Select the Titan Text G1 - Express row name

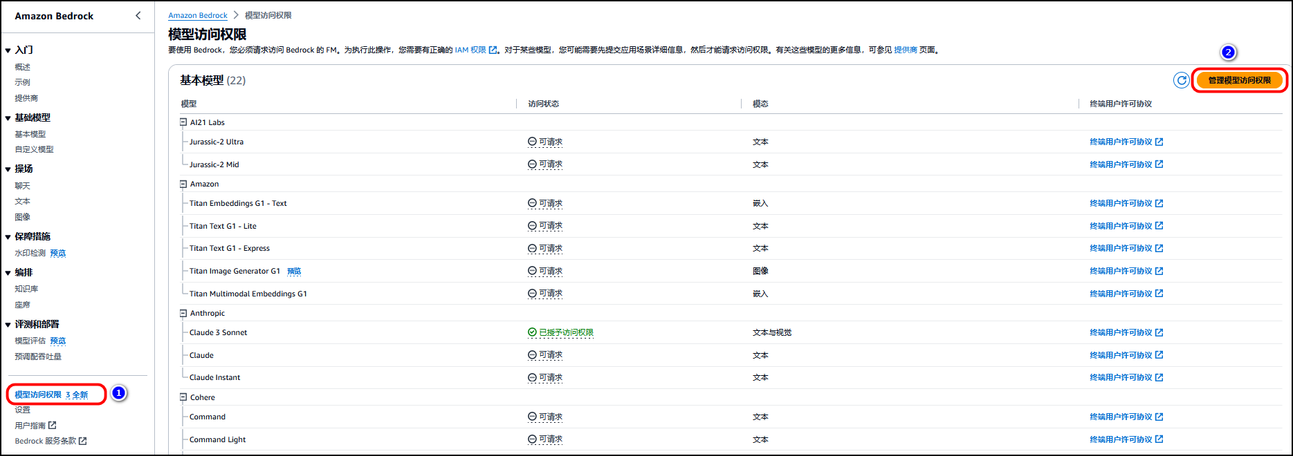pos(230,248)
